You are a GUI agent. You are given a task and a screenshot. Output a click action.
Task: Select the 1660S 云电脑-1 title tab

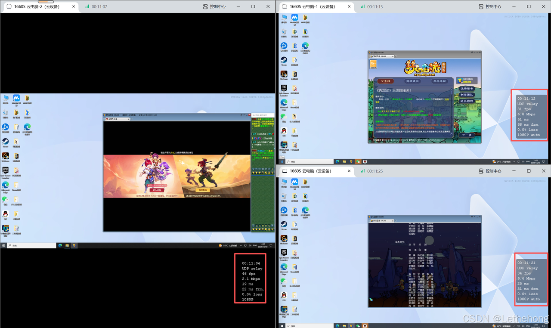pos(315,6)
